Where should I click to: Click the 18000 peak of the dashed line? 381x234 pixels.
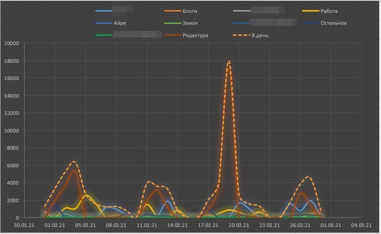[x=228, y=61]
